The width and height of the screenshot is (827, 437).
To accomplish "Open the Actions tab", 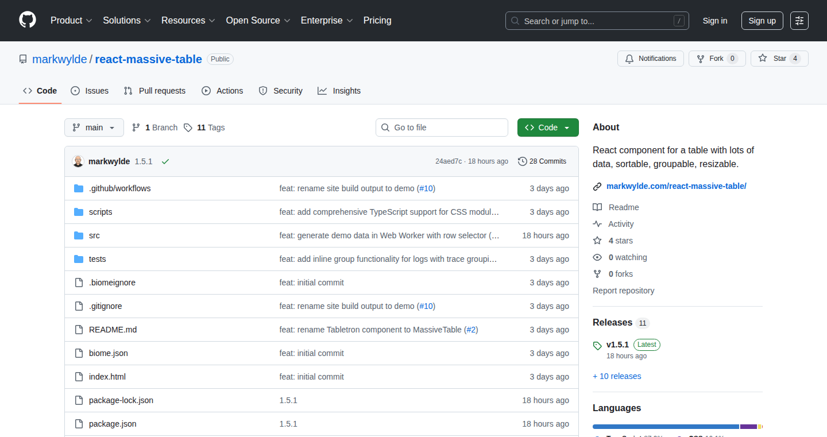I will (222, 91).
